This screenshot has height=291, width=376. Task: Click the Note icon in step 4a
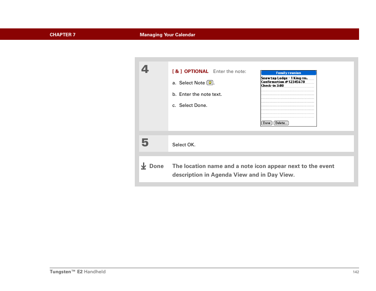tap(210, 83)
